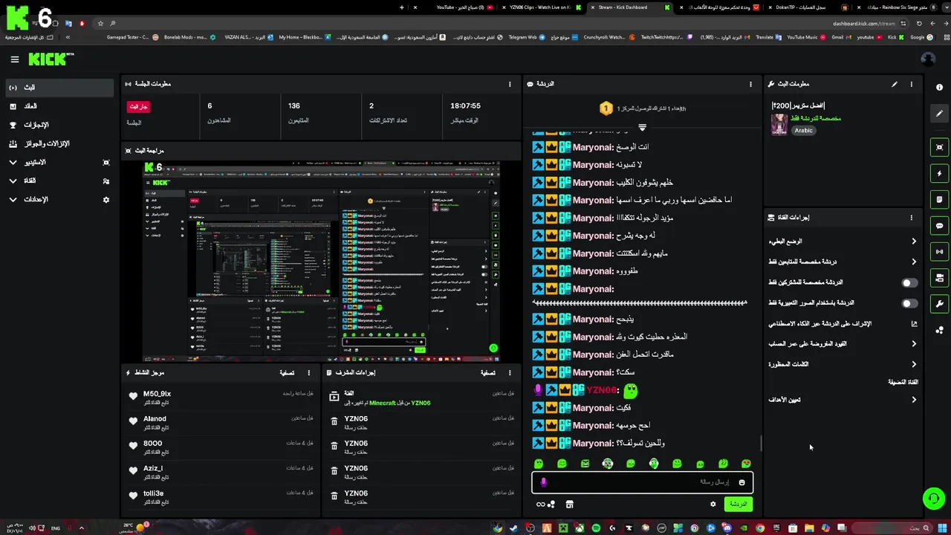Open filter in activity feed panel
The image size is (951, 535).
point(287,373)
